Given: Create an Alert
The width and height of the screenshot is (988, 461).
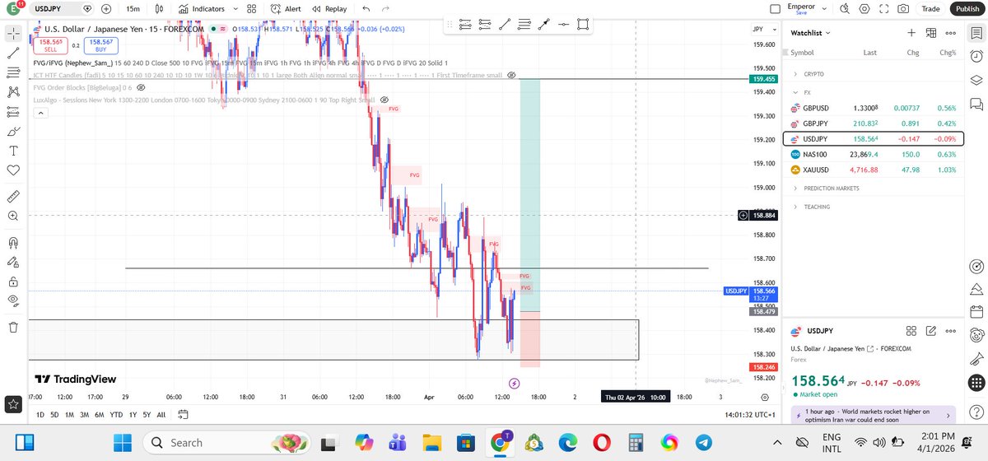Looking at the screenshot, I should pos(285,9).
